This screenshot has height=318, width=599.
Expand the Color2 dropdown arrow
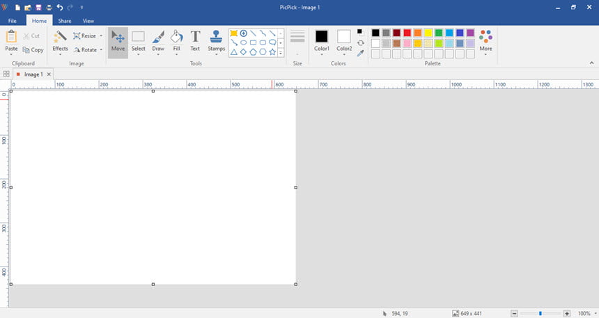(344, 54)
